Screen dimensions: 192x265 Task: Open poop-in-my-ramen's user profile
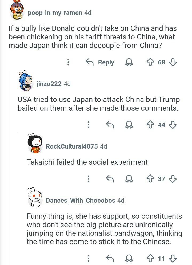point(55,13)
